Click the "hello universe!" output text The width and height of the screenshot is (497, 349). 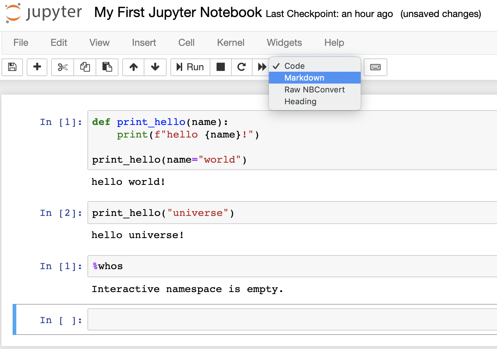click(138, 235)
